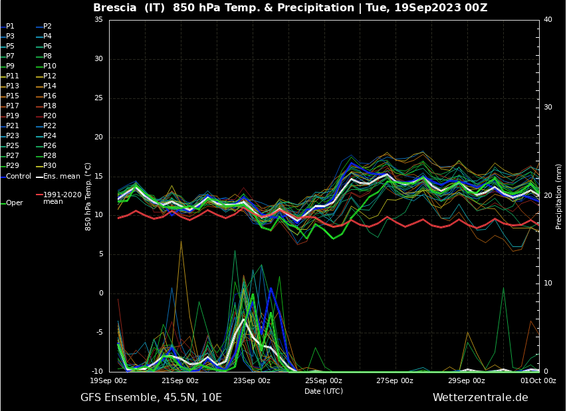Image resolution: width=567 pixels, height=411 pixels.
Task: Click the 20 tick on precipitation axis
Action: [548, 195]
